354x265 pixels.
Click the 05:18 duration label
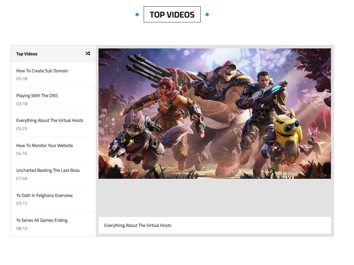22,79
